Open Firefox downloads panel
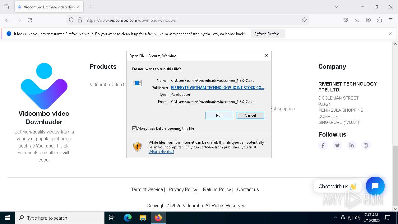The height and width of the screenshot is (224, 398). pyautogui.click(x=357, y=20)
